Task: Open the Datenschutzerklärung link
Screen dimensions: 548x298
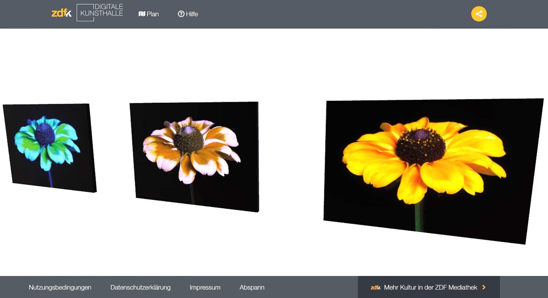Action: (x=140, y=287)
